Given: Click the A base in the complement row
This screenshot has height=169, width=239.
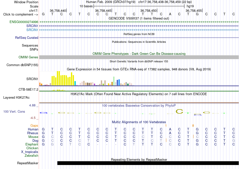Looking at the screenshot, I should tap(170, 14).
